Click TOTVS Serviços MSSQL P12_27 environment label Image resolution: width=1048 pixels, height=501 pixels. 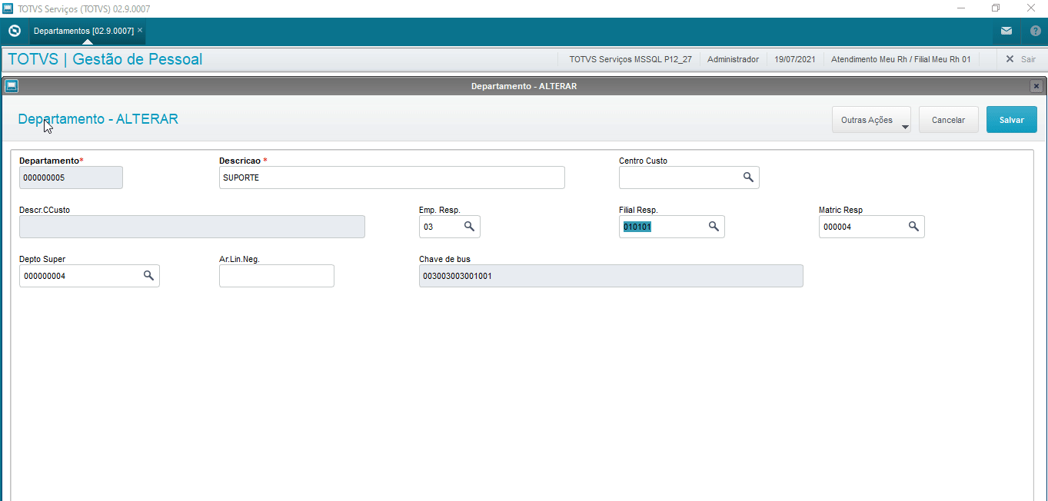pos(630,59)
